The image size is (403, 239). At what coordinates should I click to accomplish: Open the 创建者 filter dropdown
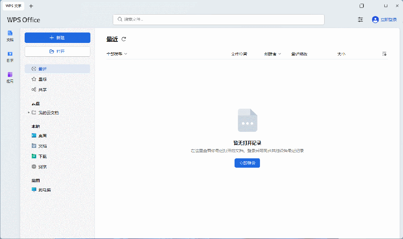pyautogui.click(x=272, y=54)
